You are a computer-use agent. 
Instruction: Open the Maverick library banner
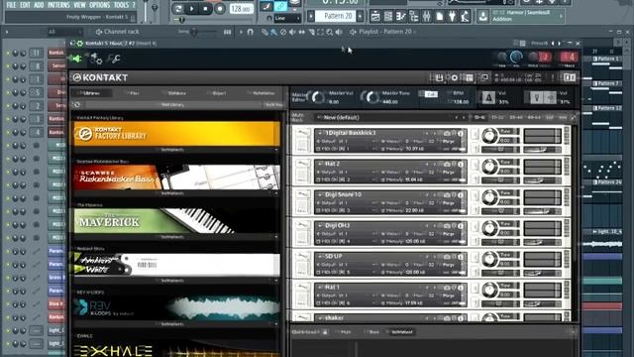[176, 221]
